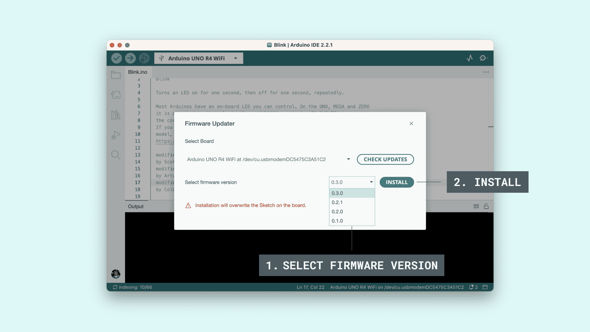The width and height of the screenshot is (590, 332).
Task: Click the Verify checkmark button
Action: coord(116,58)
